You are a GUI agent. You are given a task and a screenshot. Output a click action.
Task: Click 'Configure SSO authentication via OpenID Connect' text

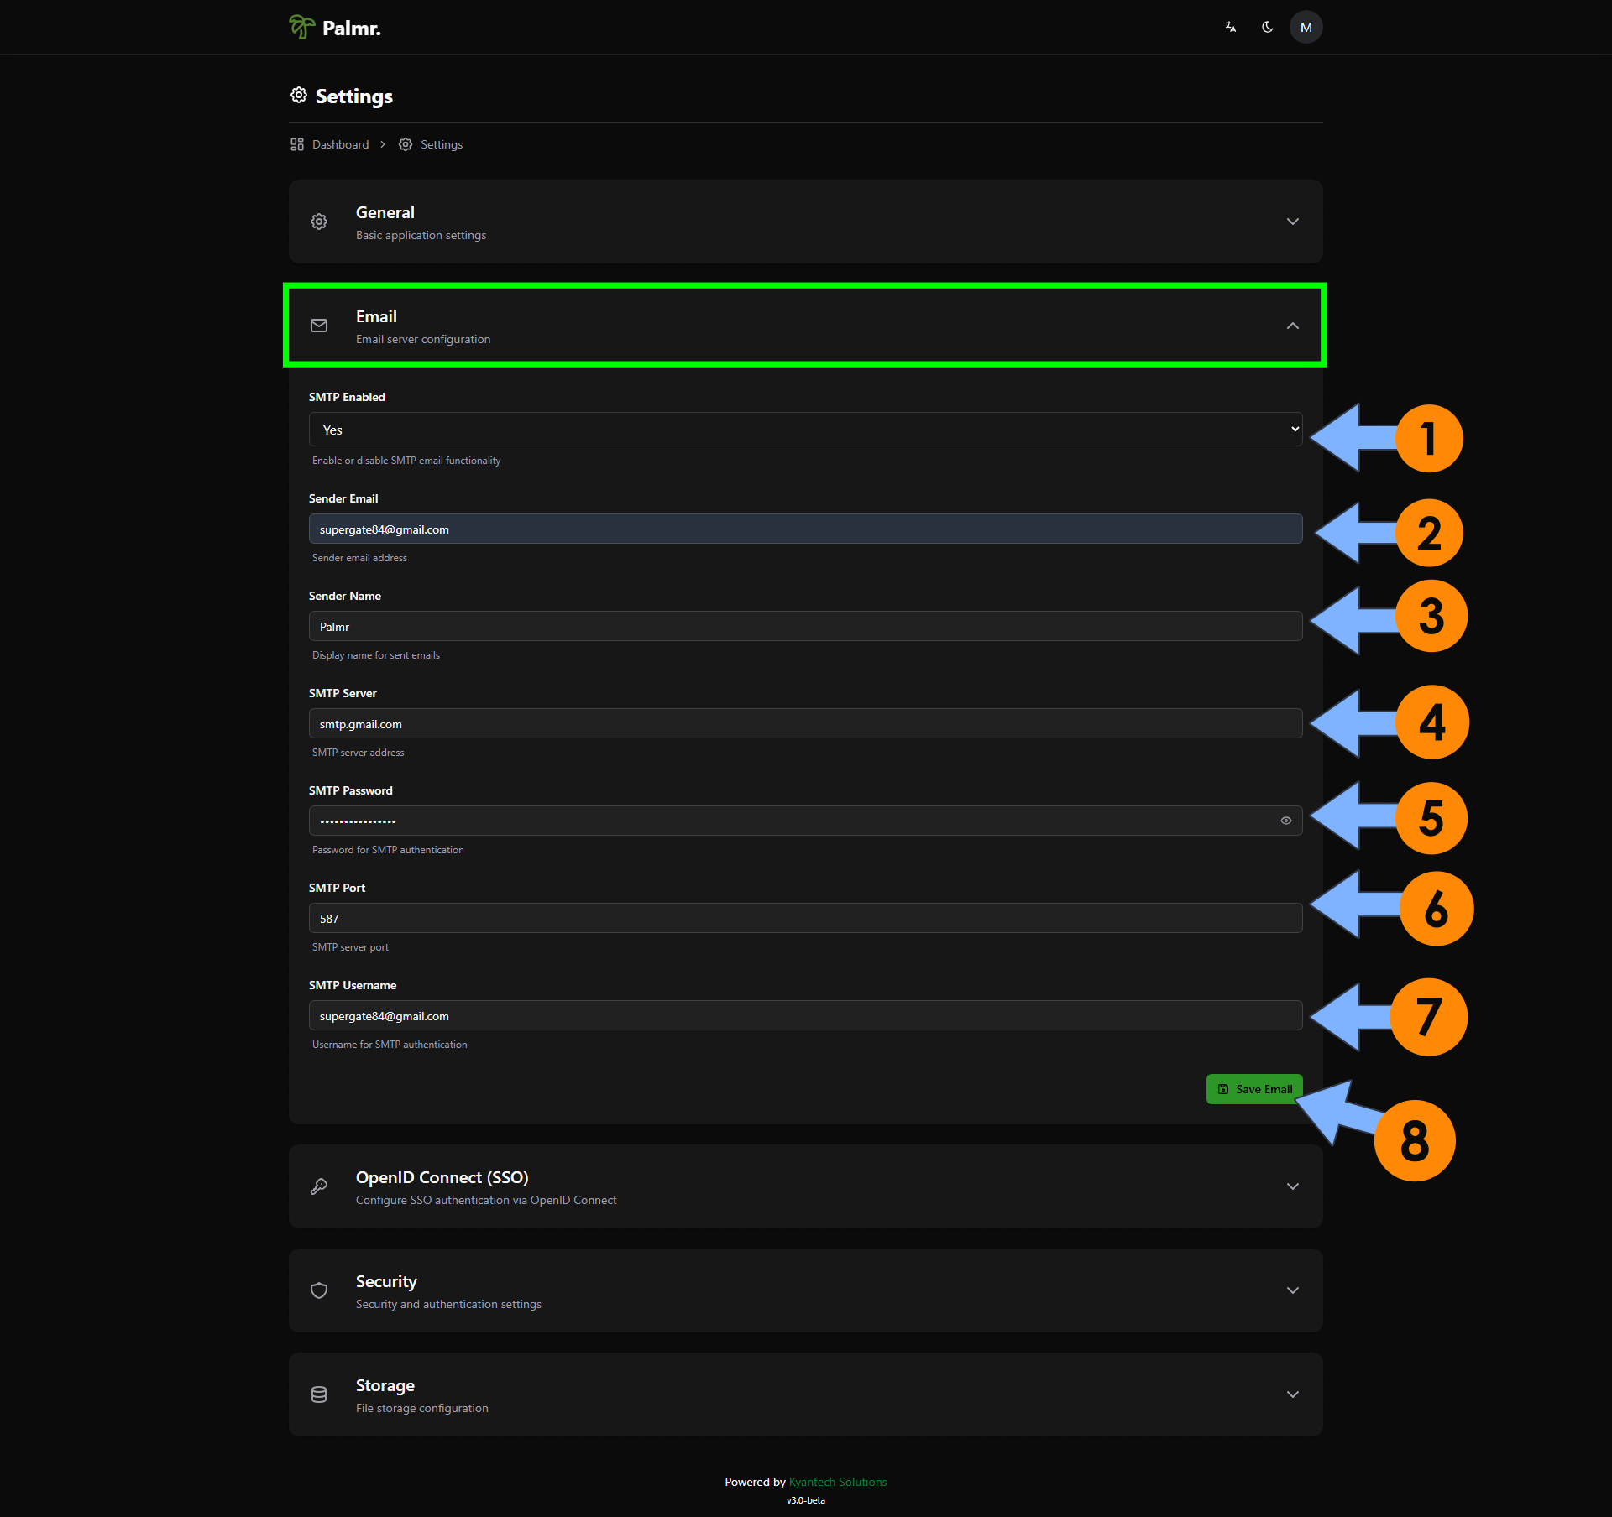(x=486, y=1200)
